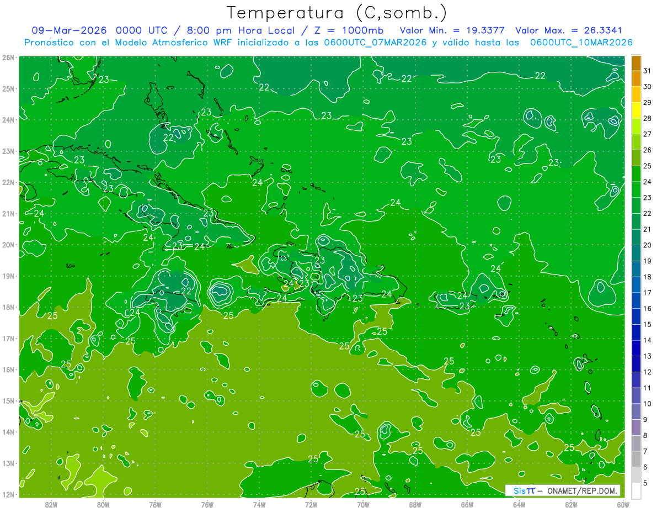Click legend value '17'

(x=647, y=293)
